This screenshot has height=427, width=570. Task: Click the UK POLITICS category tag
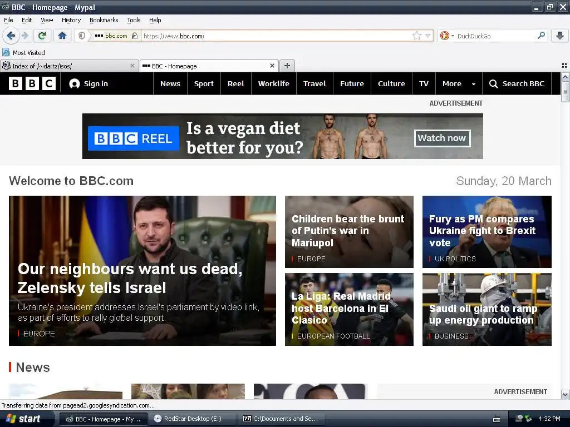coord(455,259)
